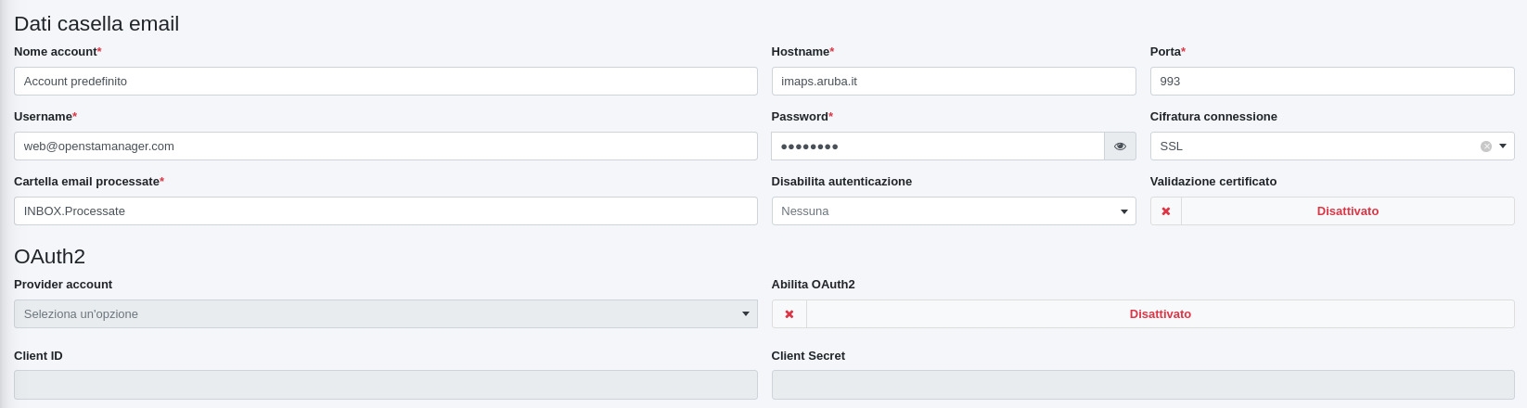
Task: Show password with the eye icon
Action: point(1120,147)
